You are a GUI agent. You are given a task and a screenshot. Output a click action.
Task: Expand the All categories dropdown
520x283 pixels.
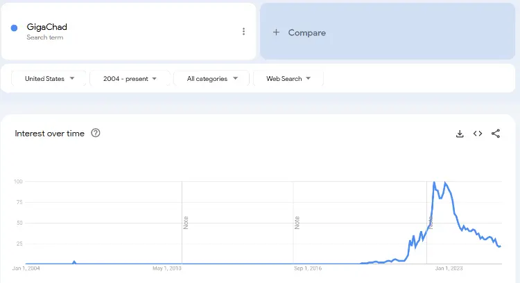coord(212,79)
